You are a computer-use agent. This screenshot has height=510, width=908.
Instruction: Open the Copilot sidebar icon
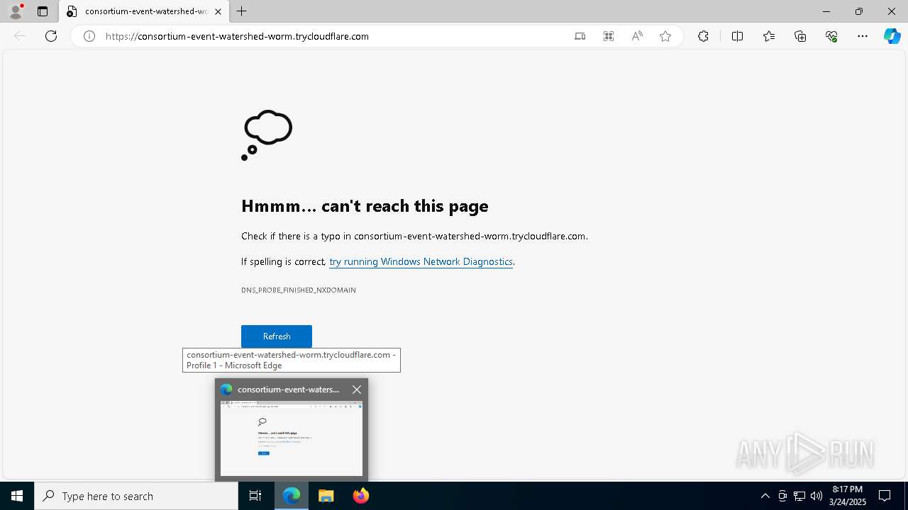coord(892,36)
